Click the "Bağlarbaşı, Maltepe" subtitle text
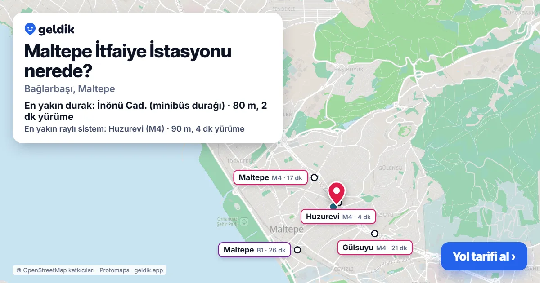 click(70, 89)
